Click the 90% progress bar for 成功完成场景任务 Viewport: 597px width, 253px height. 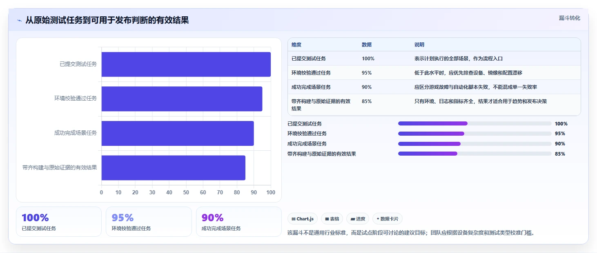coord(474,143)
